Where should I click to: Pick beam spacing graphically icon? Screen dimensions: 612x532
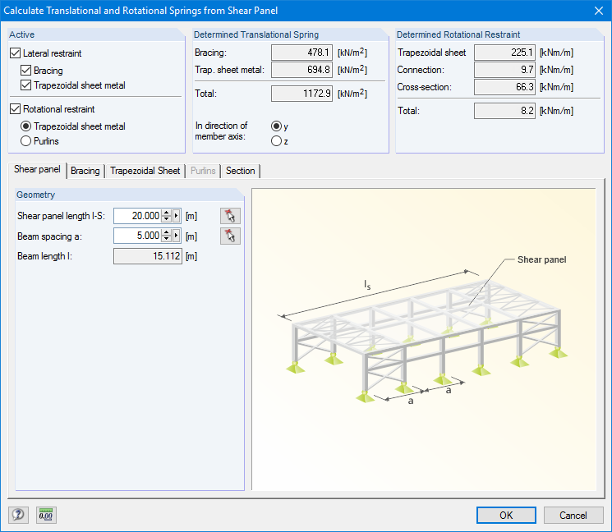230,236
